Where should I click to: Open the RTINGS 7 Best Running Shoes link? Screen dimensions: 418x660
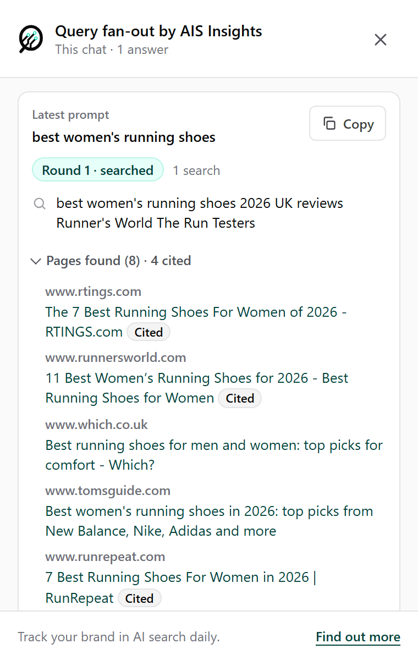coord(196,322)
